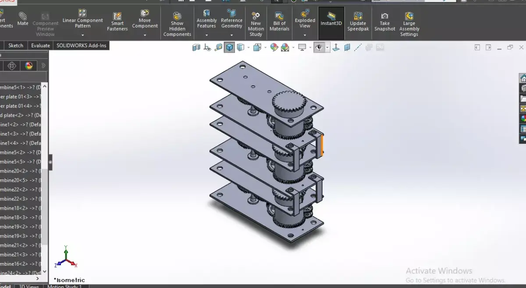Activate the Move Component tool

click(x=145, y=18)
